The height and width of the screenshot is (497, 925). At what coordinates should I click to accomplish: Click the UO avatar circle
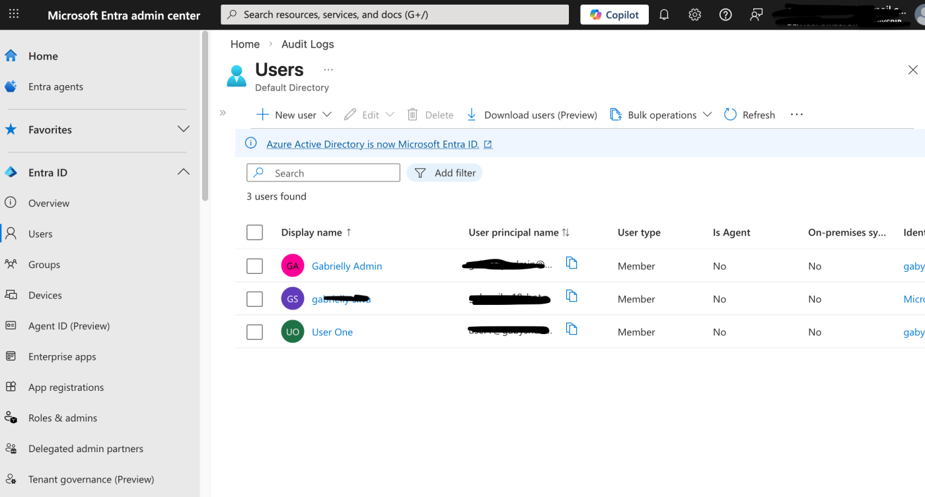[293, 332]
